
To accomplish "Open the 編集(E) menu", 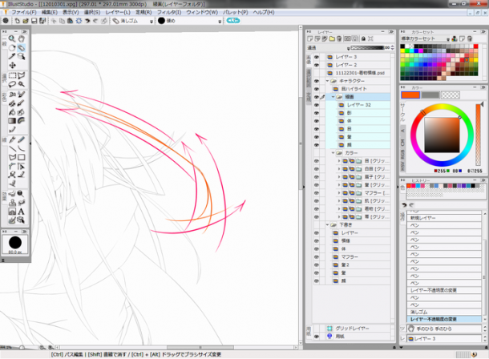I will (x=49, y=12).
